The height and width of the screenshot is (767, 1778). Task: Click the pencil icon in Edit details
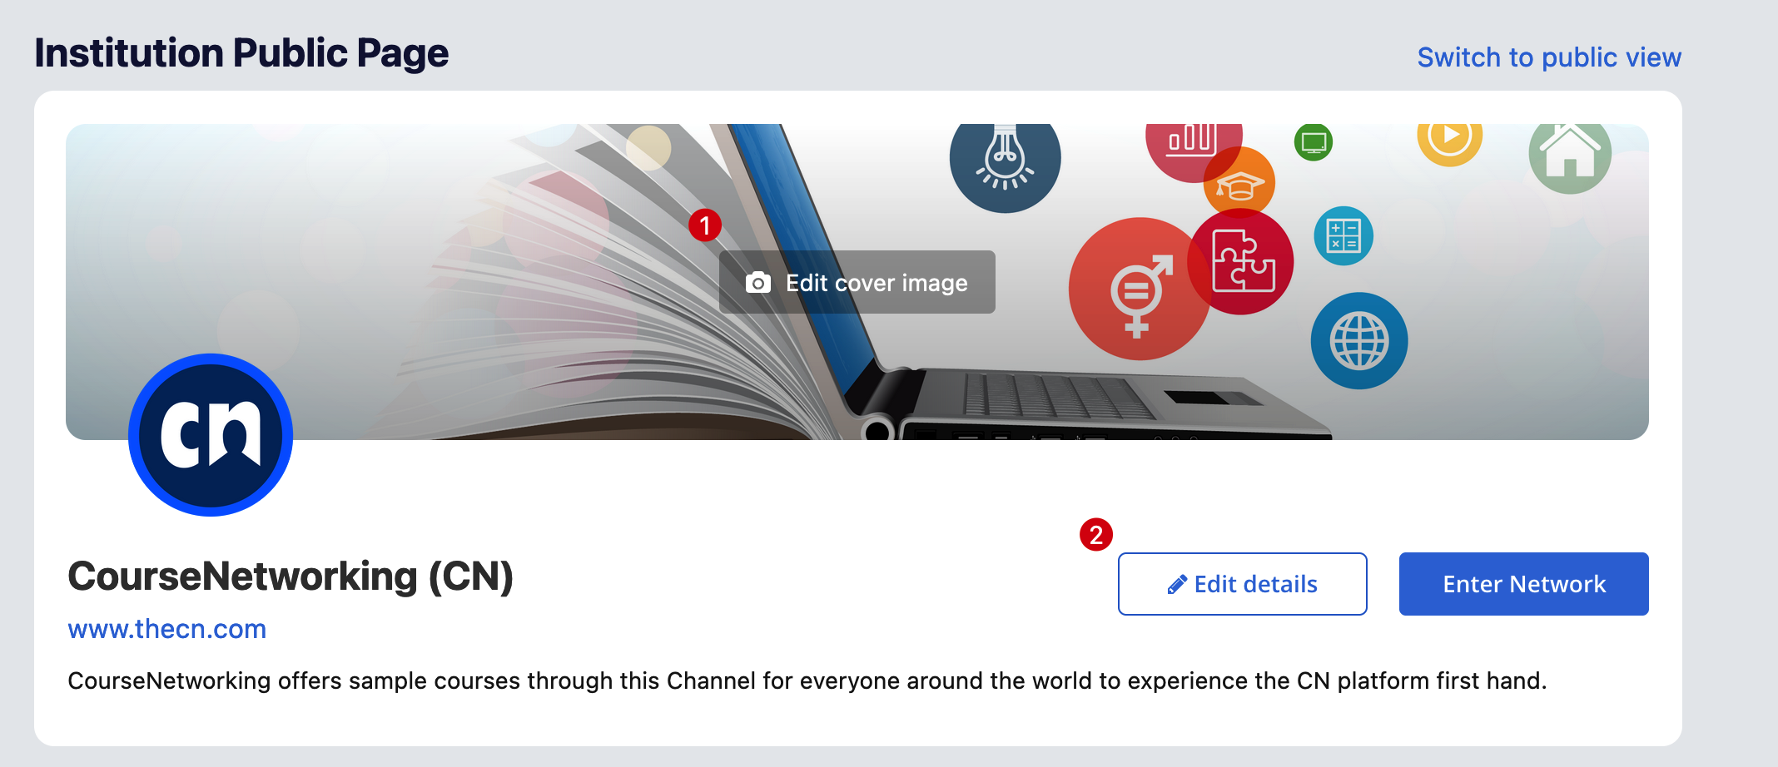[x=1177, y=585]
